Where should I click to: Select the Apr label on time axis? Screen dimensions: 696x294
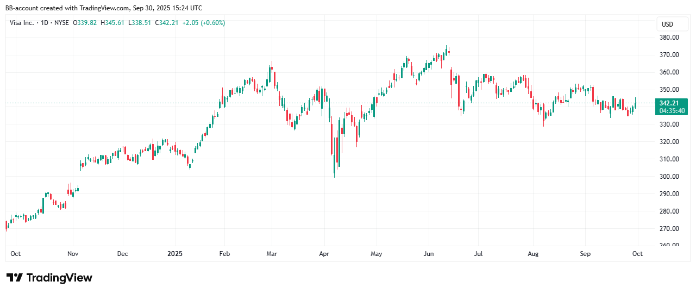tap(324, 254)
